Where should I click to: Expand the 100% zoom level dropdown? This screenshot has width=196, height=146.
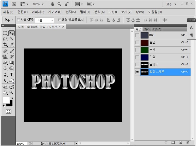click(38, 4)
